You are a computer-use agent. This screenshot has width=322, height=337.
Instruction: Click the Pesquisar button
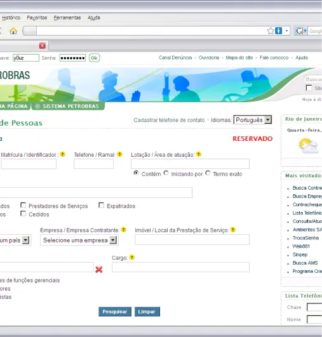click(115, 312)
